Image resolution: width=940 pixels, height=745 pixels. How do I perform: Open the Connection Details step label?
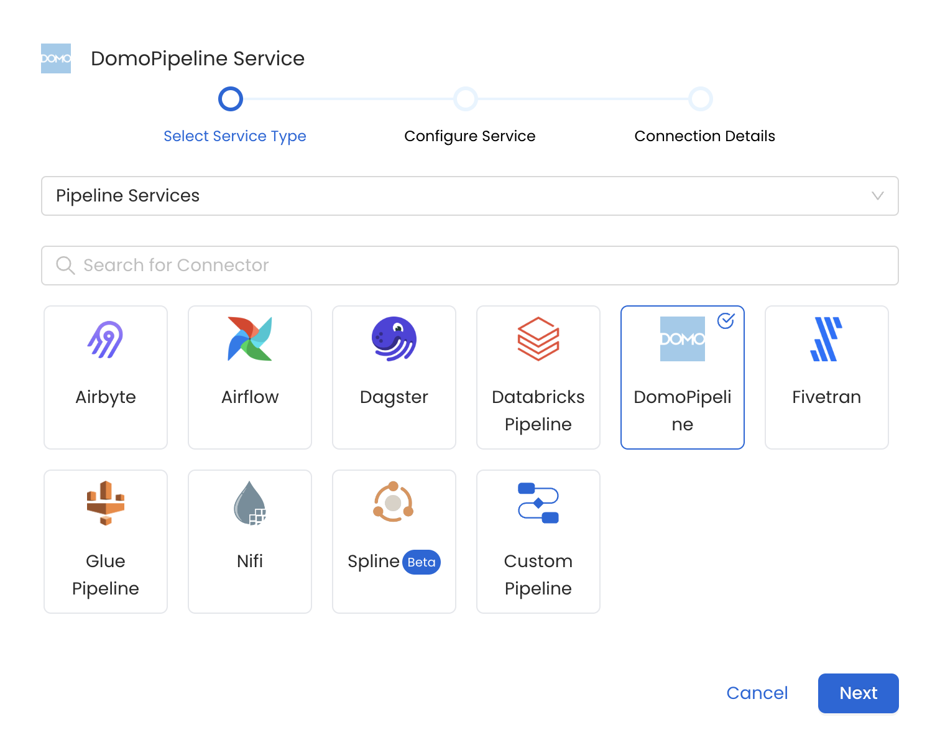704,136
